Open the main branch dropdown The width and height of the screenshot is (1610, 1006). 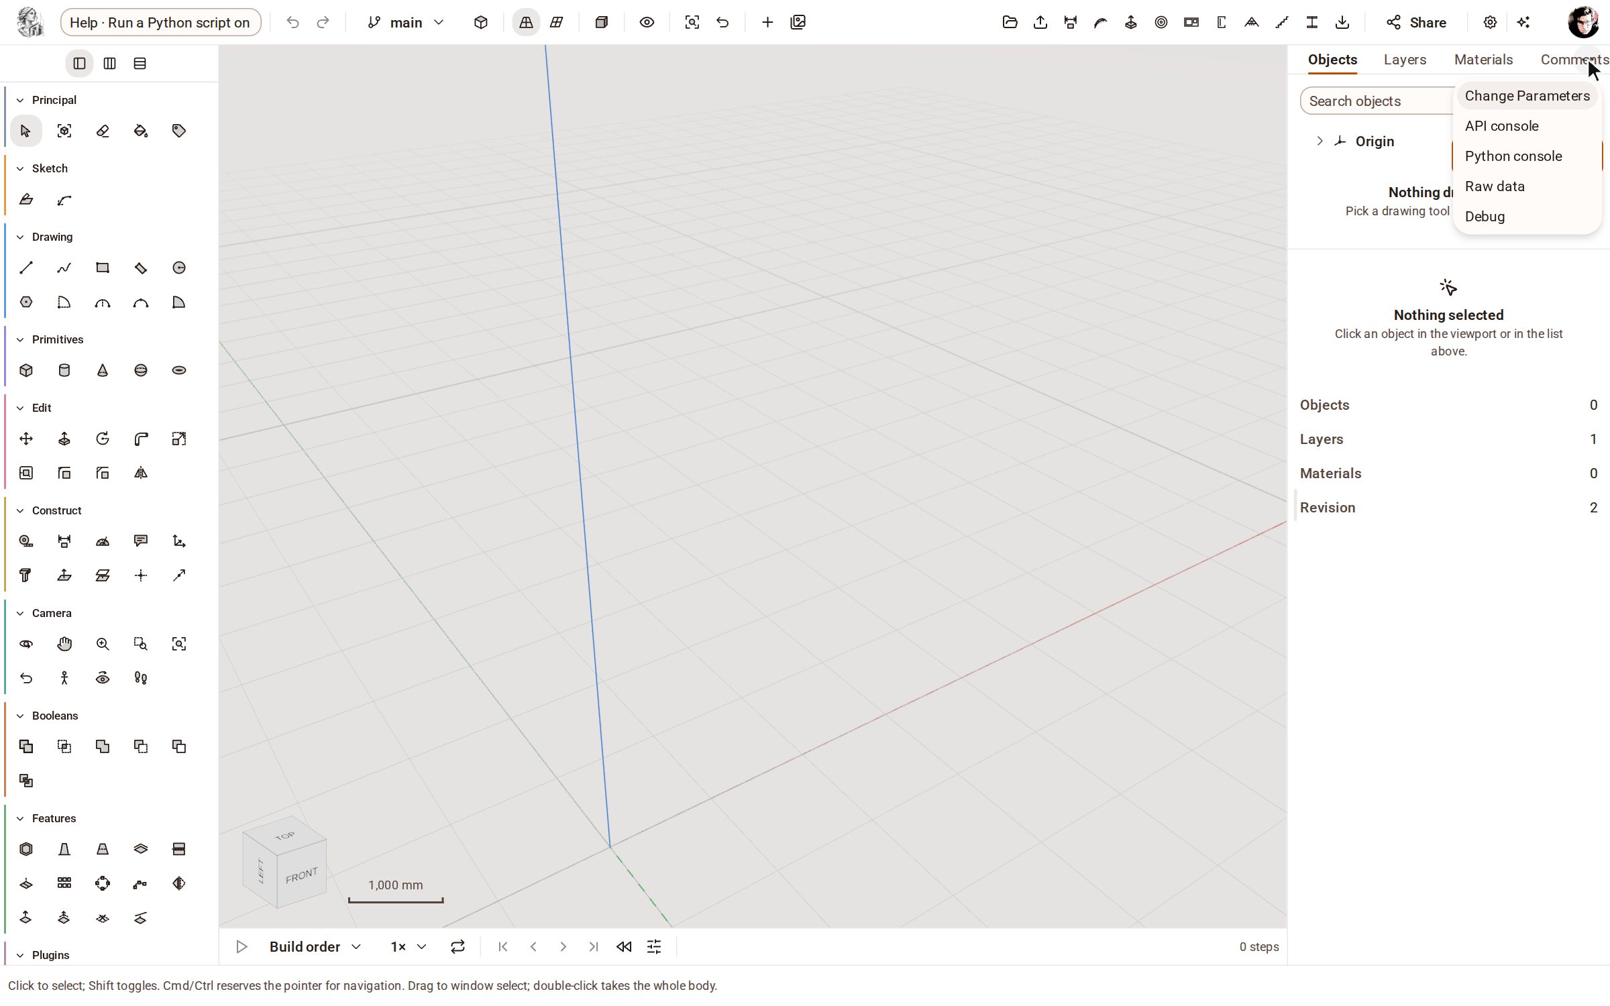[x=406, y=22]
